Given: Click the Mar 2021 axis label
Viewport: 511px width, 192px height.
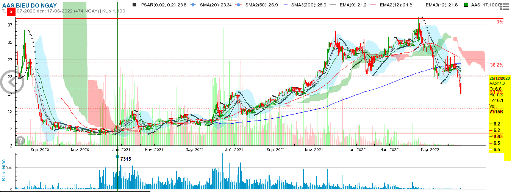Looking at the screenshot, I should 153,150.
